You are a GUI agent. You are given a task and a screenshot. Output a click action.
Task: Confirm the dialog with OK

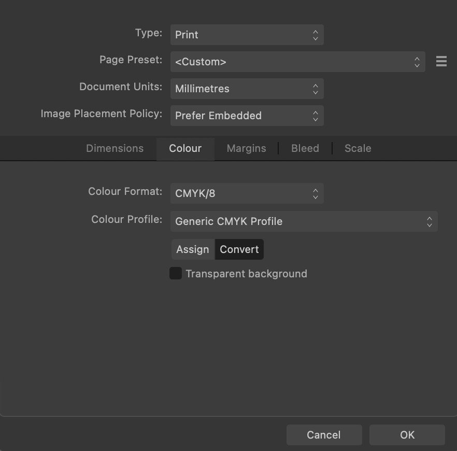[x=407, y=435]
